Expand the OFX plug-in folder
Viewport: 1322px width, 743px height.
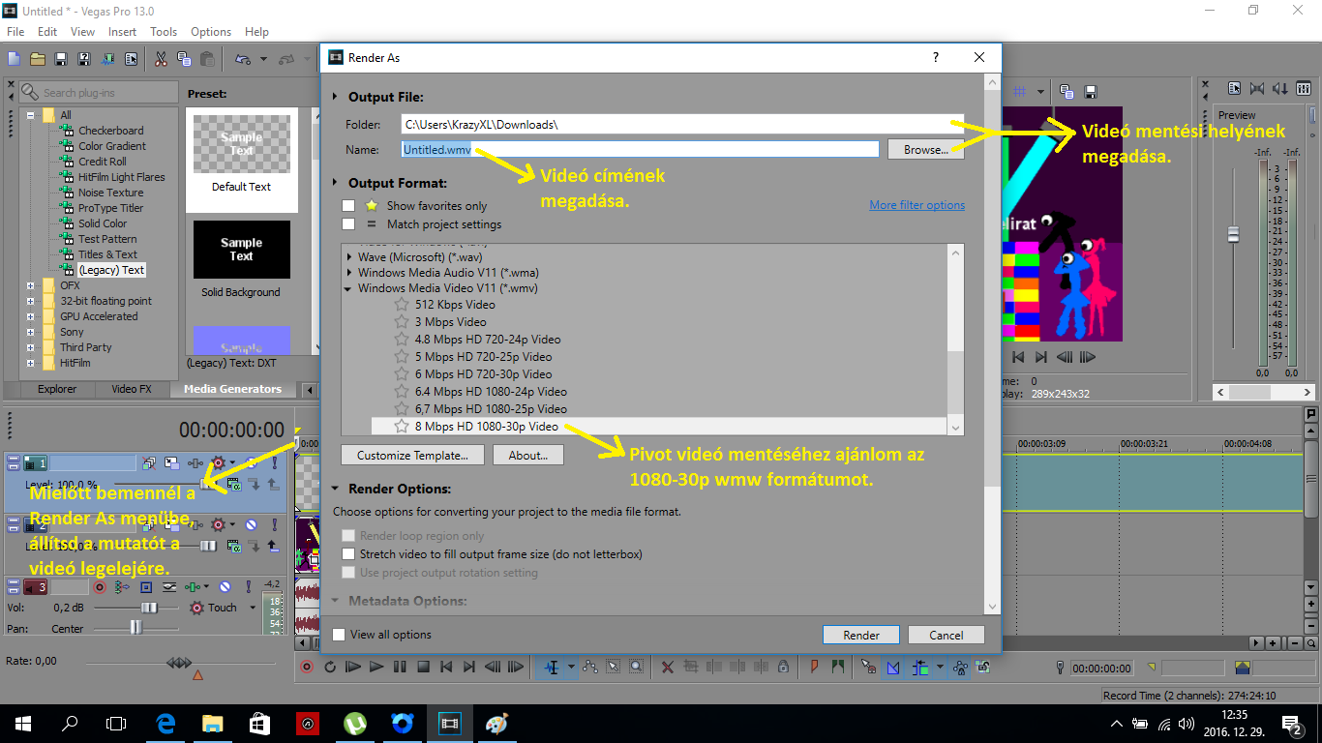coord(30,285)
